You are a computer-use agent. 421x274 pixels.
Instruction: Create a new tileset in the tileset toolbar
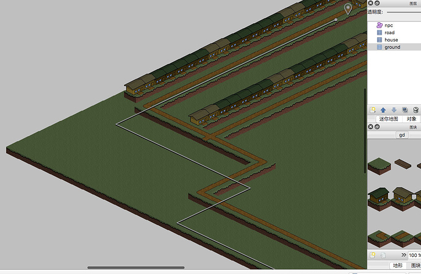372,255
